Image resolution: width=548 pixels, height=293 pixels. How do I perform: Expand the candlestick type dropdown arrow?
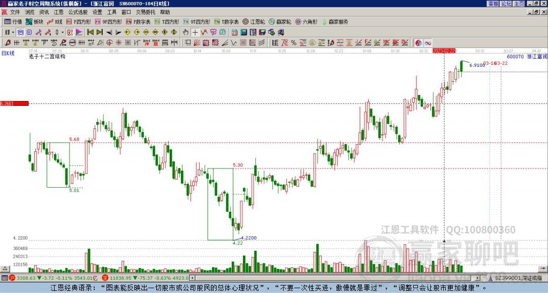click(x=63, y=32)
